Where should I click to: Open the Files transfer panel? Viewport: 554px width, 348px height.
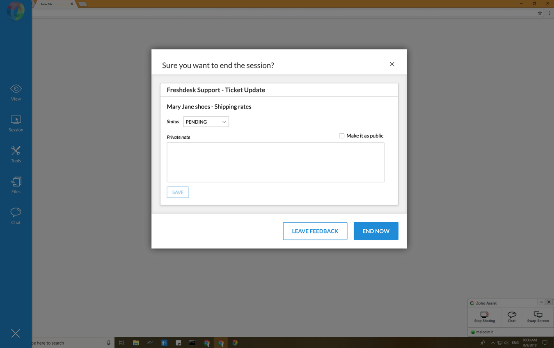pyautogui.click(x=16, y=185)
